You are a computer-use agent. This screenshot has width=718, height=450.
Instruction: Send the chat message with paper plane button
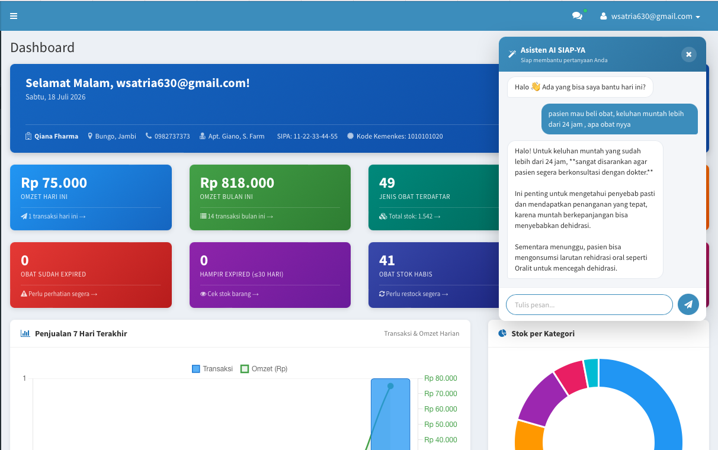click(x=688, y=304)
